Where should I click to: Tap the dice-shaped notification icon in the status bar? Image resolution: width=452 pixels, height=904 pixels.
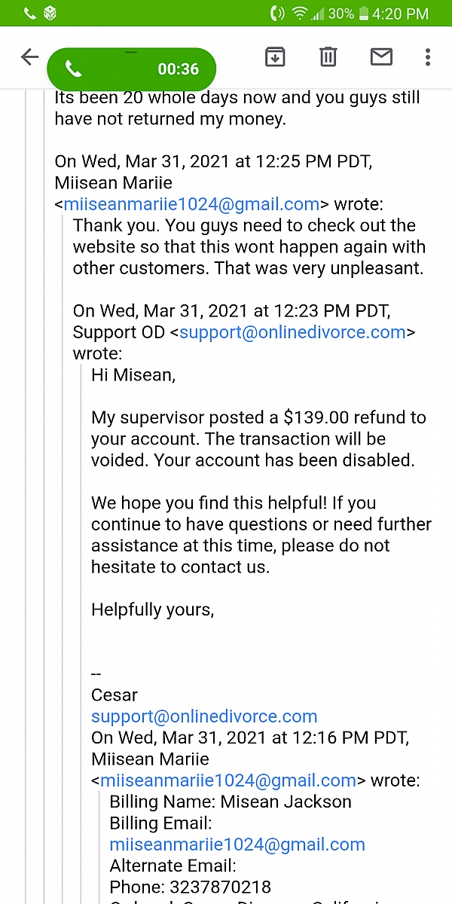50,14
